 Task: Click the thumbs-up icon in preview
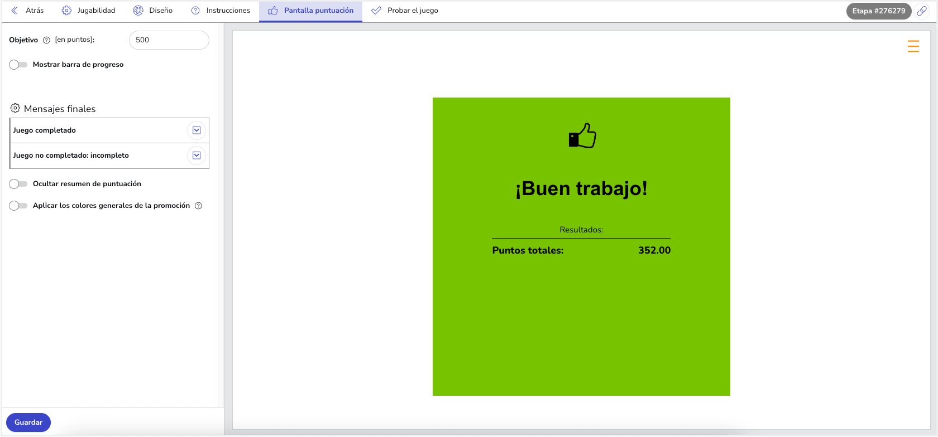tap(582, 135)
